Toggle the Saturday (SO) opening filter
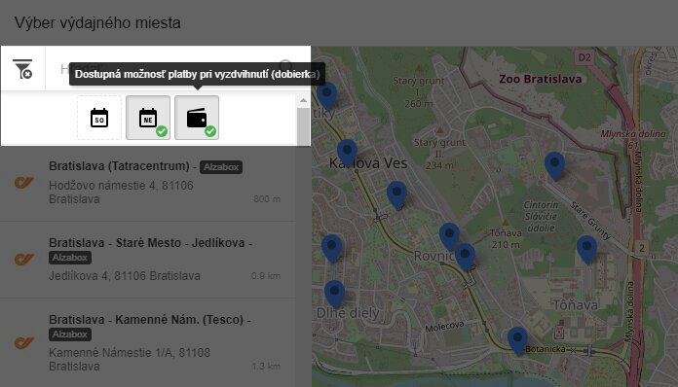678x387 pixels. [99, 118]
